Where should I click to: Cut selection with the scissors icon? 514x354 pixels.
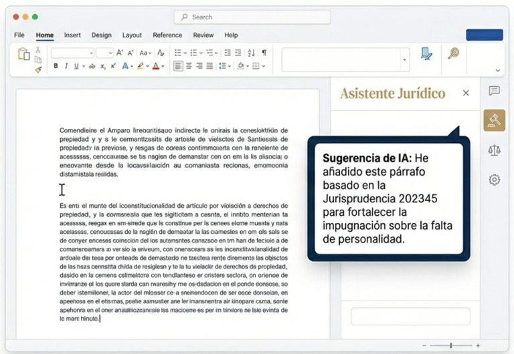point(38,49)
